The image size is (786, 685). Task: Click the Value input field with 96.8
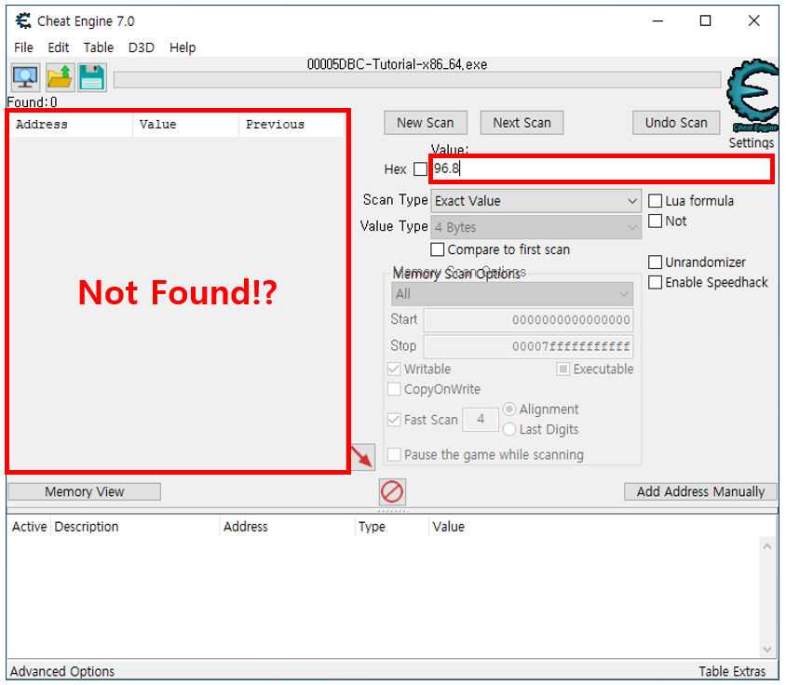pyautogui.click(x=602, y=168)
